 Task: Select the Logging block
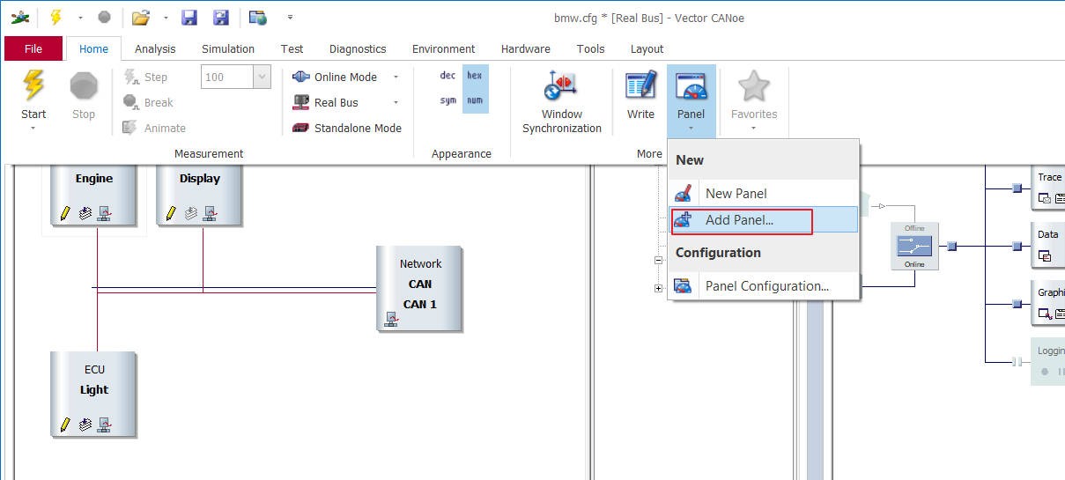pos(1048,361)
